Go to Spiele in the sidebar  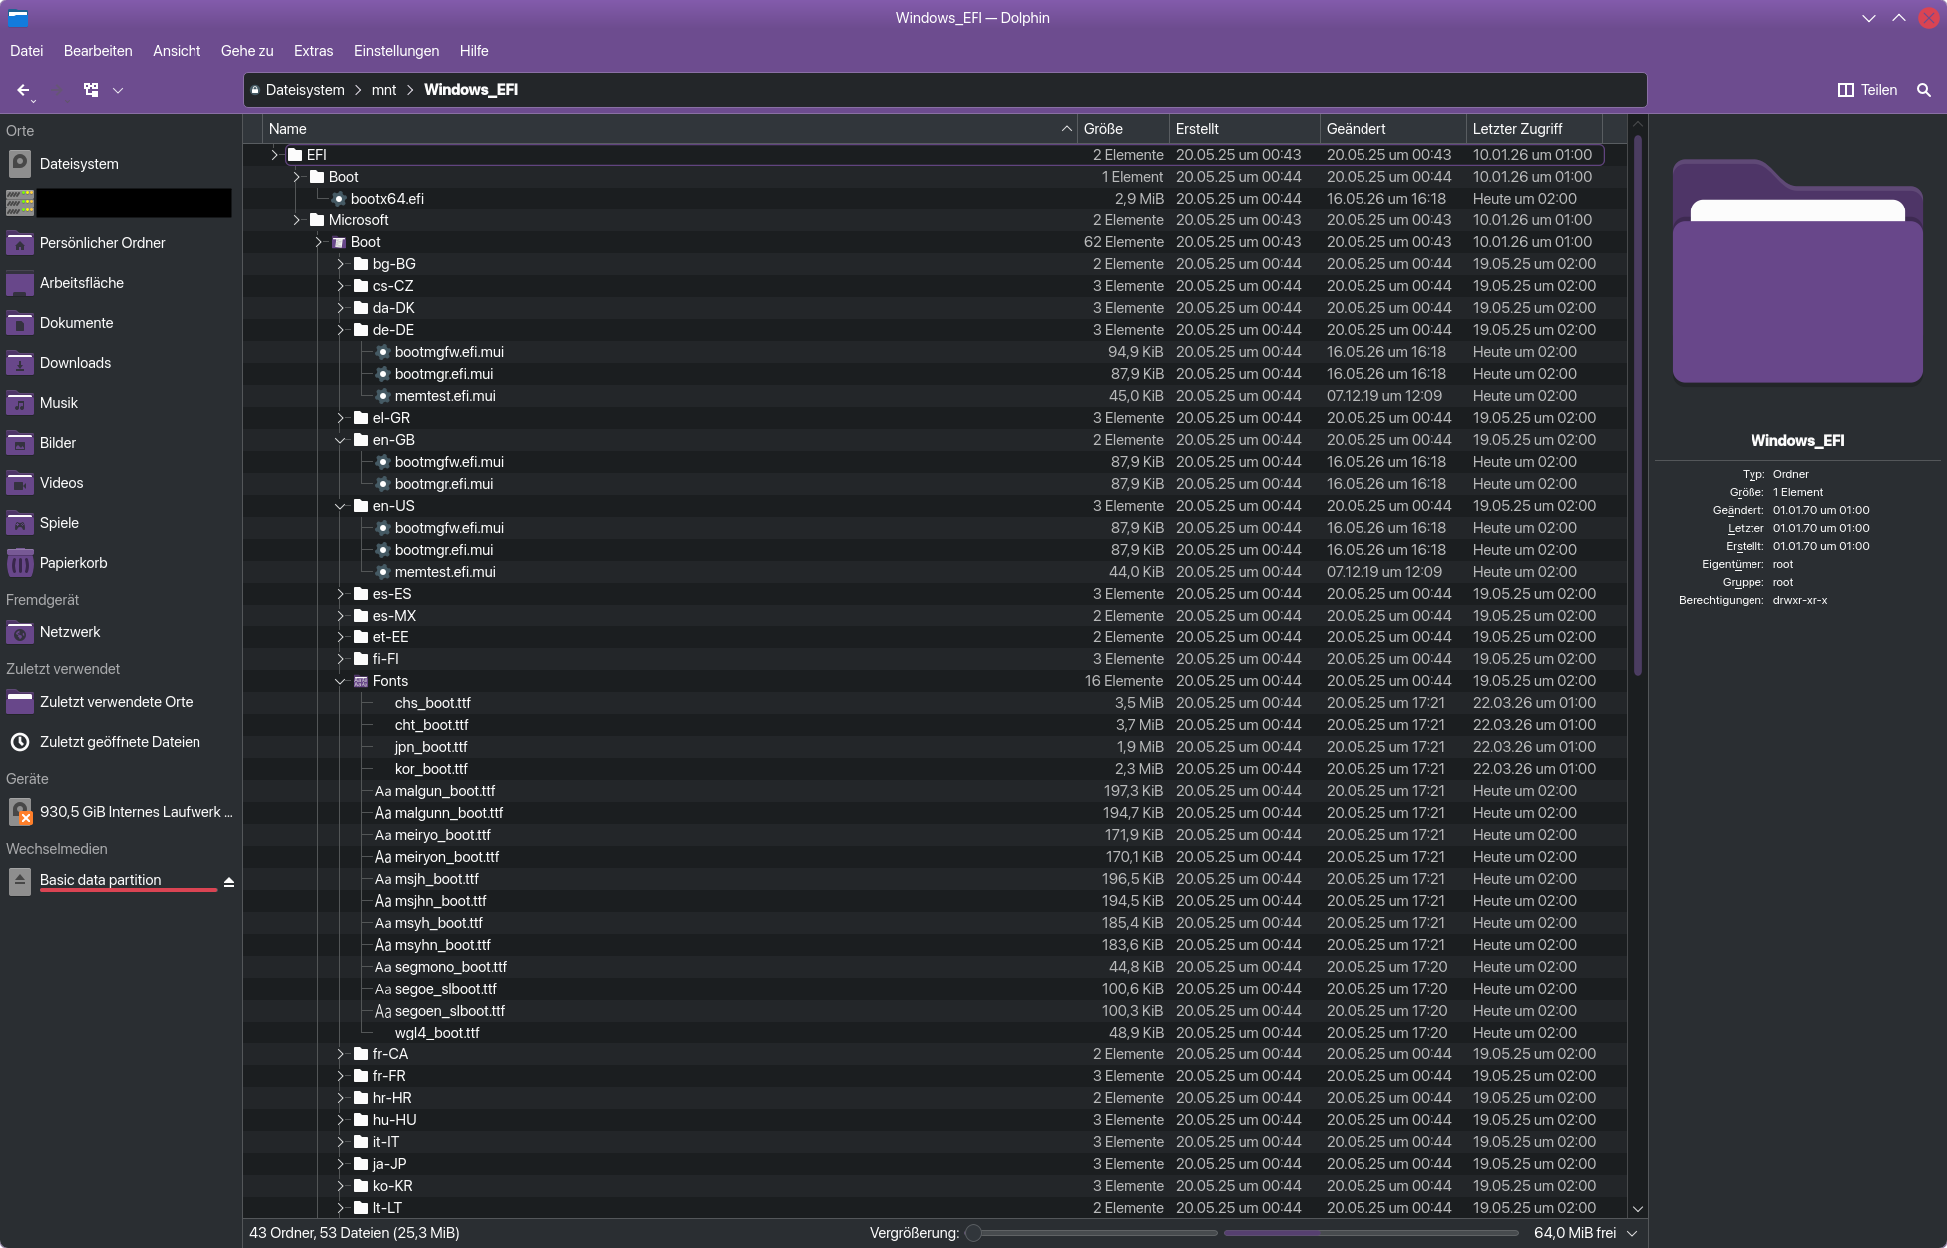point(120,523)
